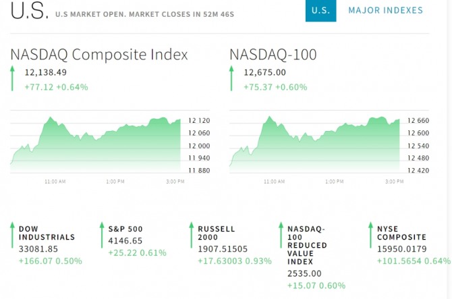Click the NASDAQ Composite value 12,138.49
Viewport: 452px width, 299px height.
(46, 73)
